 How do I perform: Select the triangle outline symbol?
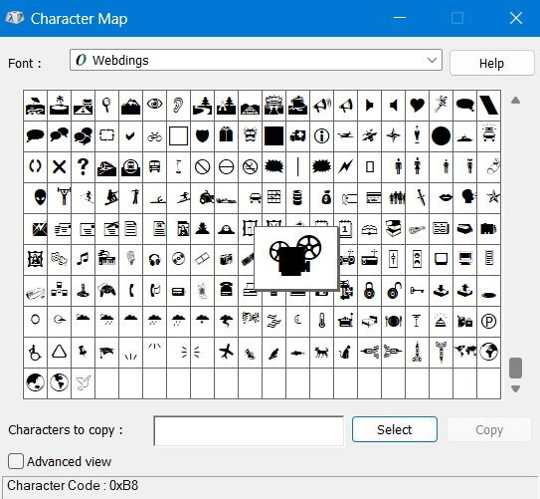60,353
